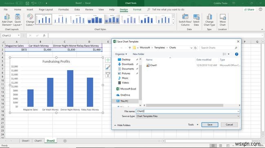This screenshot has width=265, height=148.
Task: Click Fundraising Profits chart title
Action: pyautogui.click(x=56, y=62)
